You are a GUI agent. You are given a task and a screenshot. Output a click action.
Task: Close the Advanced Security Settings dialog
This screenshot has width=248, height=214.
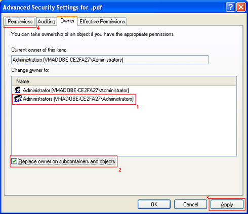coord(241,7)
